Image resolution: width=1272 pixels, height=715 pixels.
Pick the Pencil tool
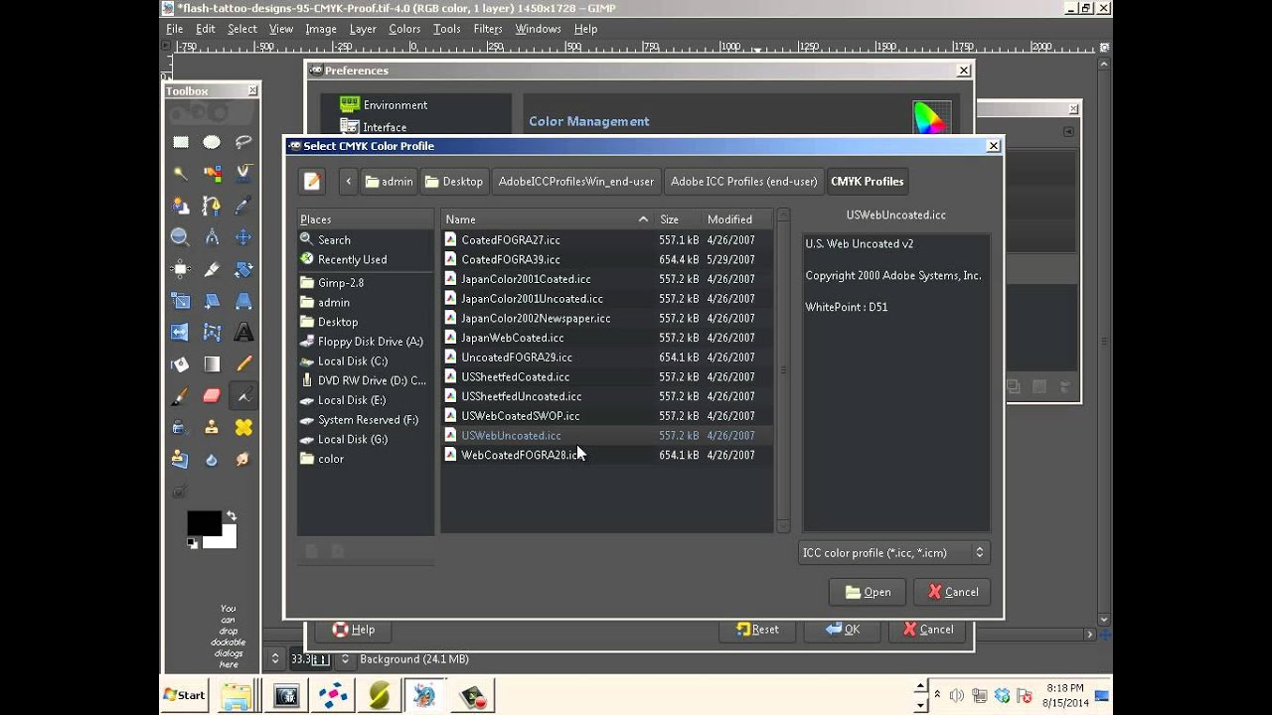(x=243, y=364)
